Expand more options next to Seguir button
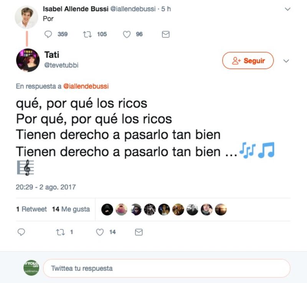The width and height of the screenshot is (307, 283). point(286,61)
